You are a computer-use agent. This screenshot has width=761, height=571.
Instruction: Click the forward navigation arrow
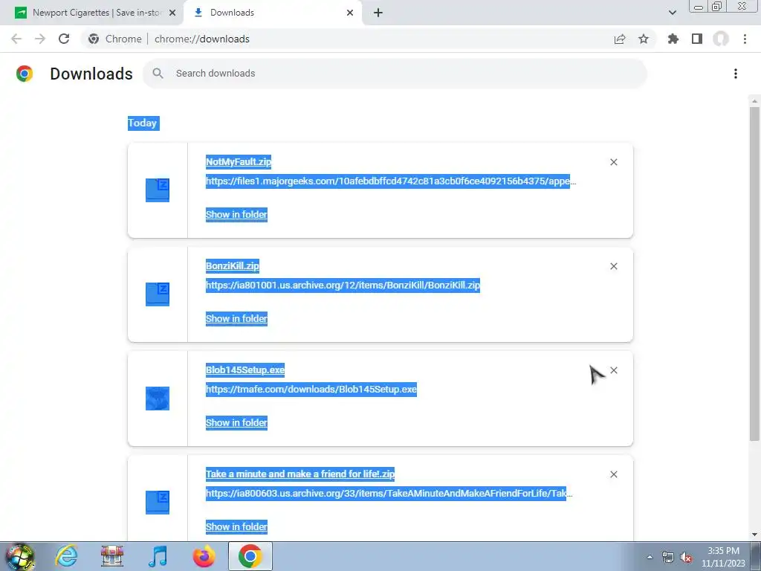40,39
